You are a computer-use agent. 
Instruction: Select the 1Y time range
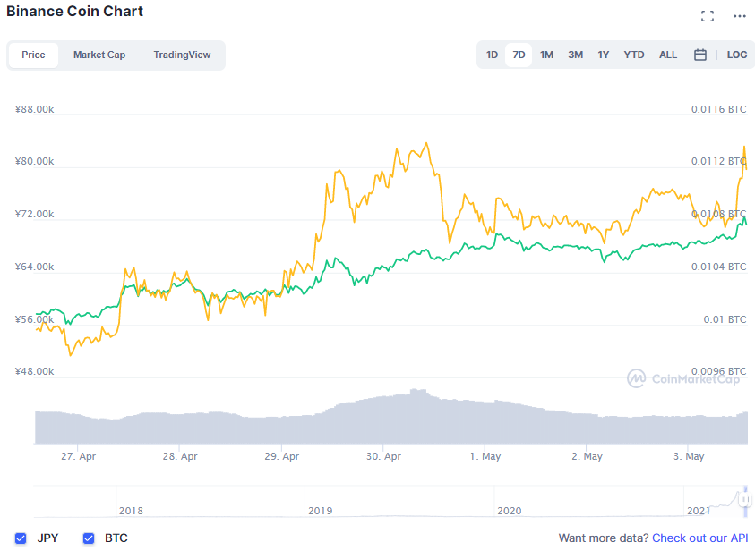pos(604,55)
